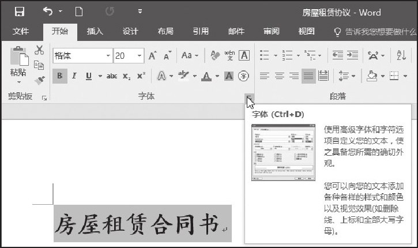The image size is (418, 248).
Task: Activate the Format Painter brush
Action: point(39,80)
